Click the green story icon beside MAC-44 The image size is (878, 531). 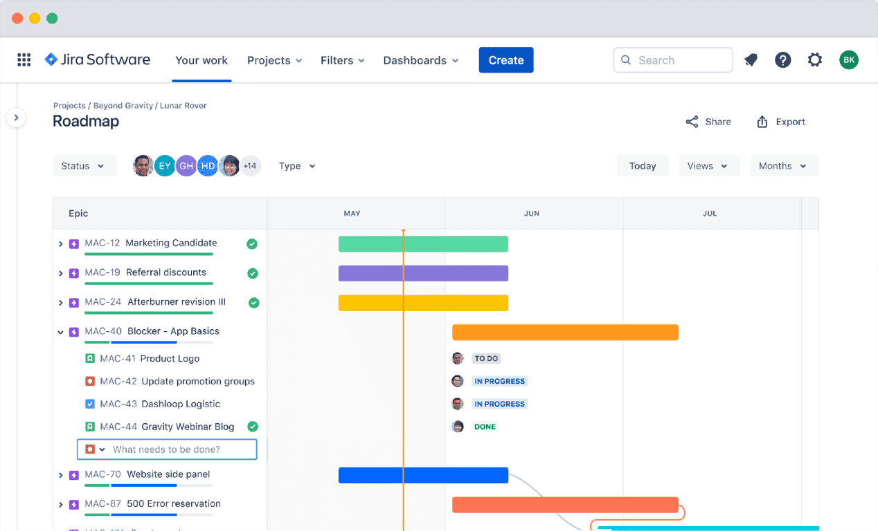(89, 427)
